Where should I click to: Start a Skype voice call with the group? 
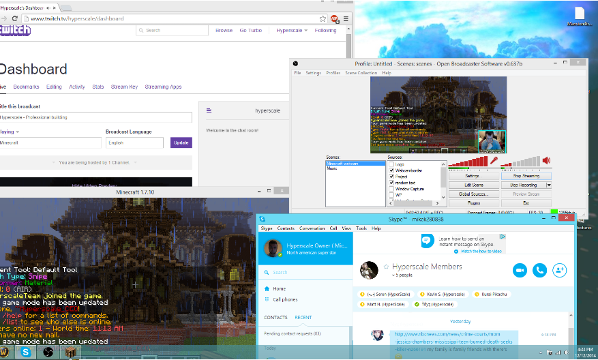coord(539,270)
